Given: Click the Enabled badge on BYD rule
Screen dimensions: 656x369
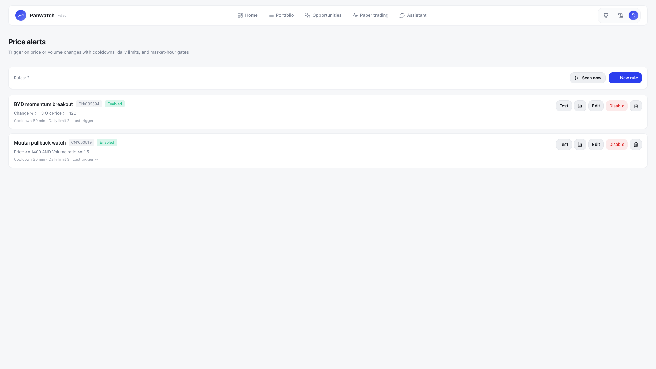Looking at the screenshot, I should pos(115,104).
